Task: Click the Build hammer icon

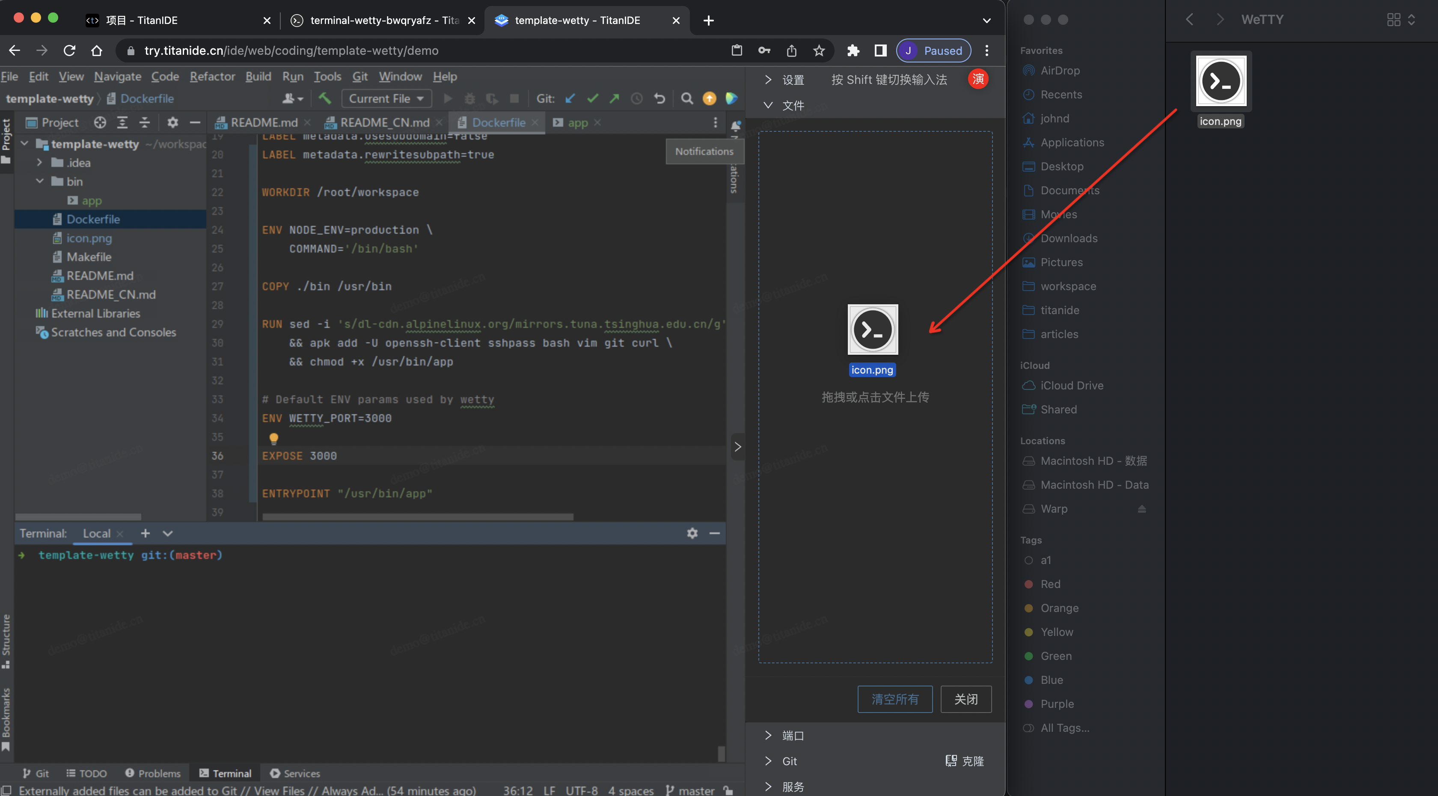Action: [x=325, y=98]
